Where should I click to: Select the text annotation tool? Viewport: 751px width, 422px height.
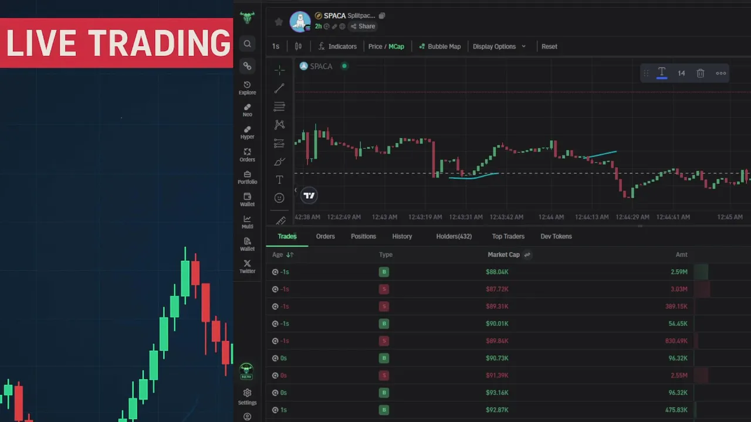click(279, 180)
